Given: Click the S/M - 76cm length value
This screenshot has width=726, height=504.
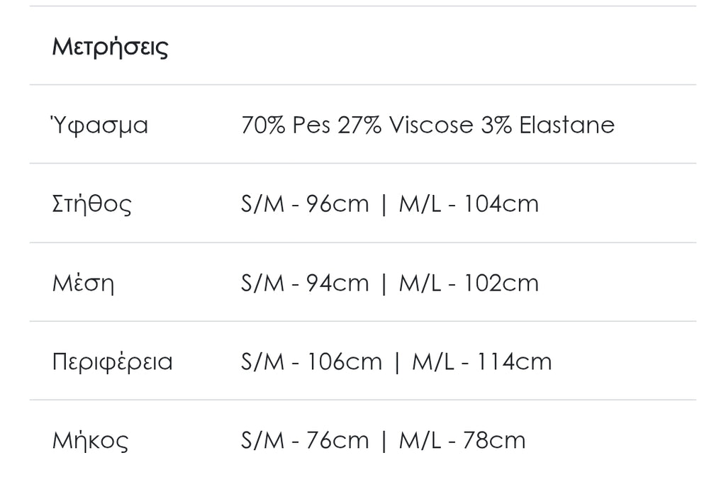Looking at the screenshot, I should 305,440.
